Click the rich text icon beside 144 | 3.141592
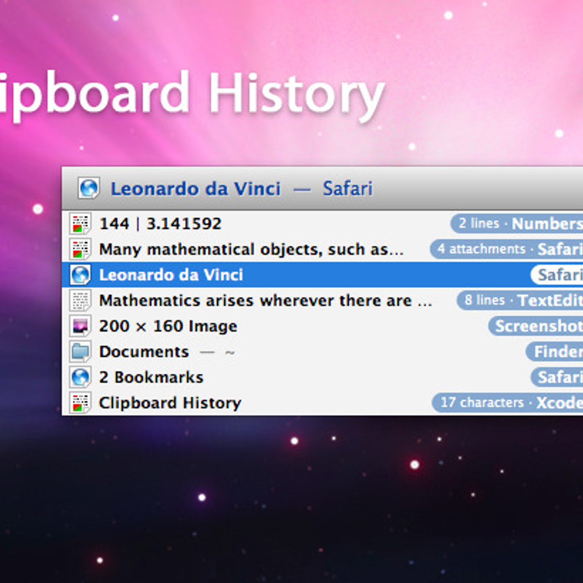The image size is (583, 583). 80,224
